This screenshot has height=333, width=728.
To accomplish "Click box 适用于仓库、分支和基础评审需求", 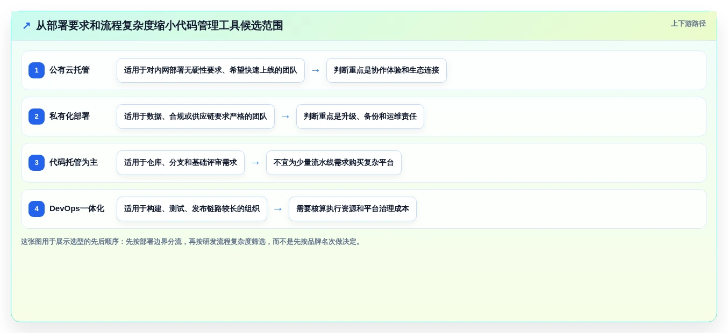I will pyautogui.click(x=181, y=163).
